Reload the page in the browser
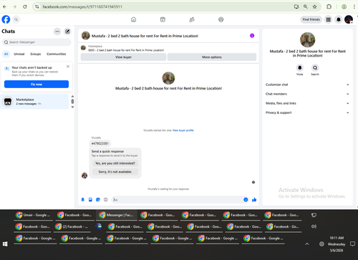The image size is (358, 260). coord(25,6)
